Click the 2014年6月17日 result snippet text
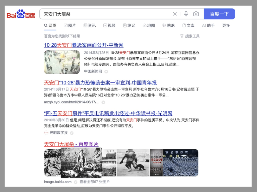The width and height of the screenshot is (257, 192). point(122,92)
